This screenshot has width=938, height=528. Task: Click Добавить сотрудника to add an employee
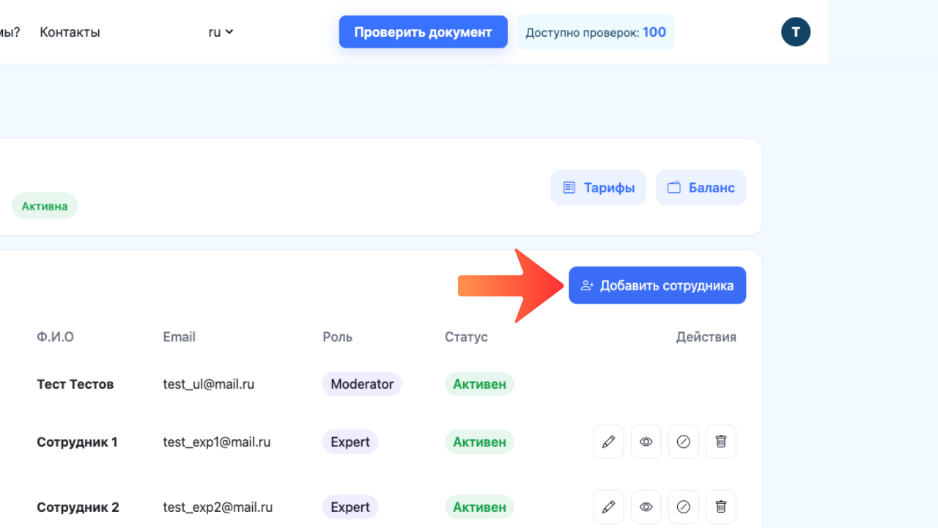657,285
